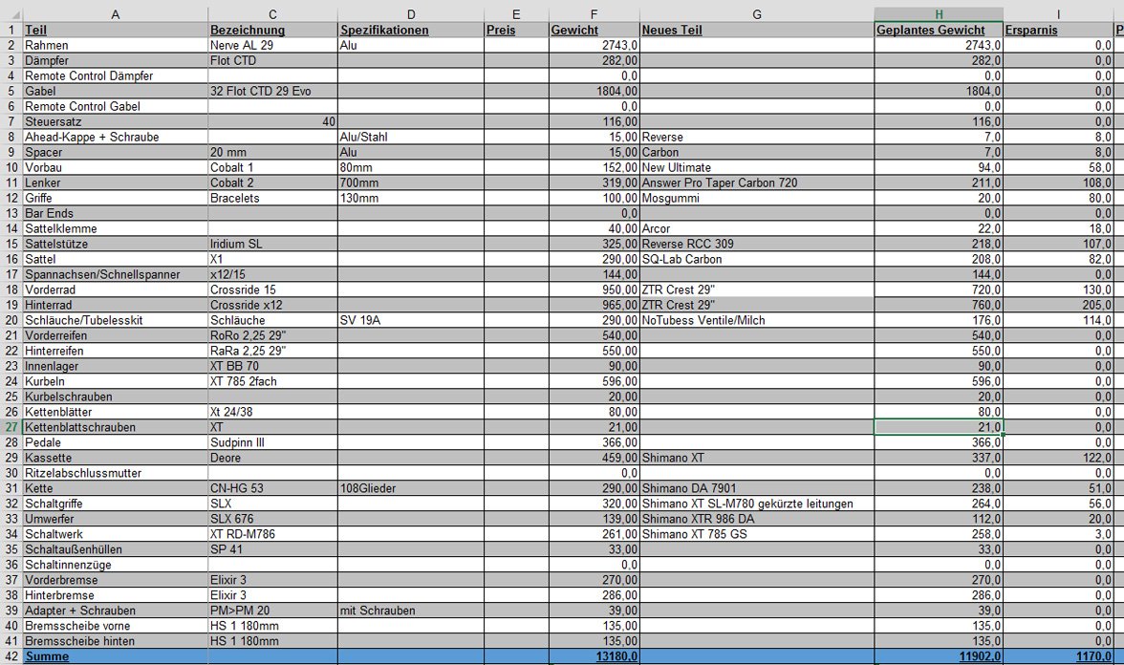The width and height of the screenshot is (1124, 665).
Task: Click the "Bezeichnung" header cell
Action: click(x=272, y=31)
